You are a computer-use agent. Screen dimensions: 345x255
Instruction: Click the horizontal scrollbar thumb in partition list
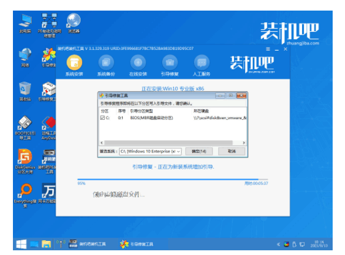click(x=168, y=143)
